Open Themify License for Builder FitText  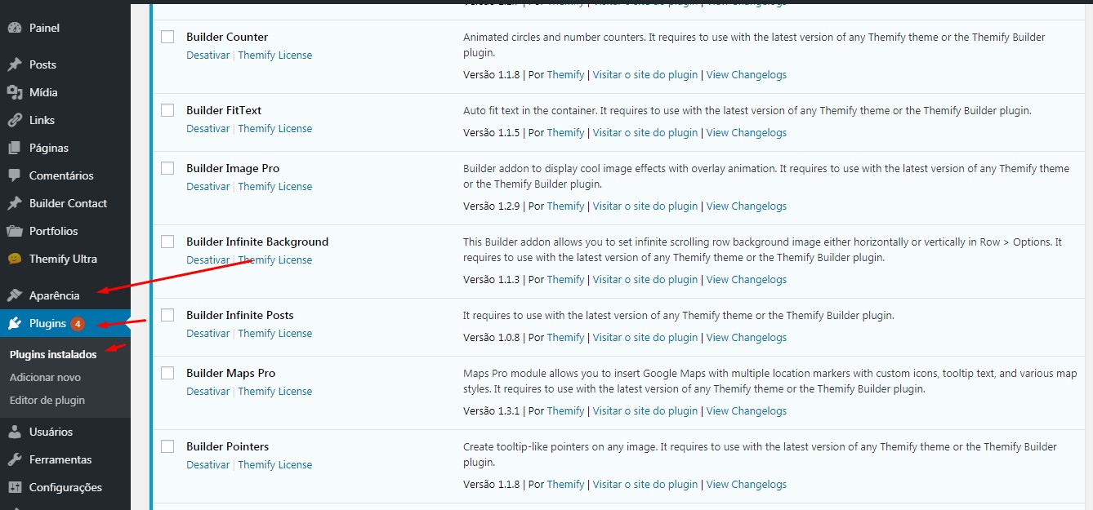pyautogui.click(x=275, y=129)
